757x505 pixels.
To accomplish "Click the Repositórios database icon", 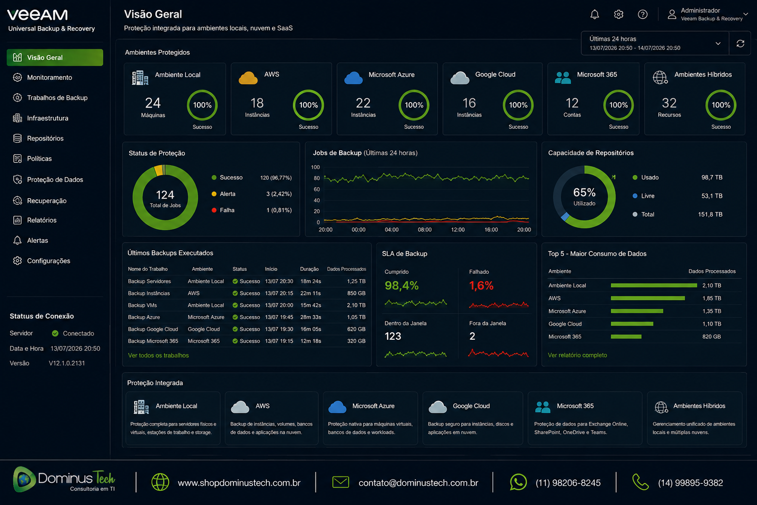I will (x=17, y=138).
